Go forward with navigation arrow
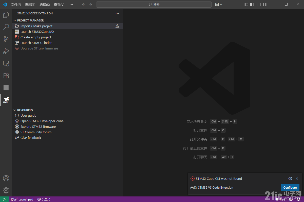The width and height of the screenshot is (304, 202). point(90,5)
